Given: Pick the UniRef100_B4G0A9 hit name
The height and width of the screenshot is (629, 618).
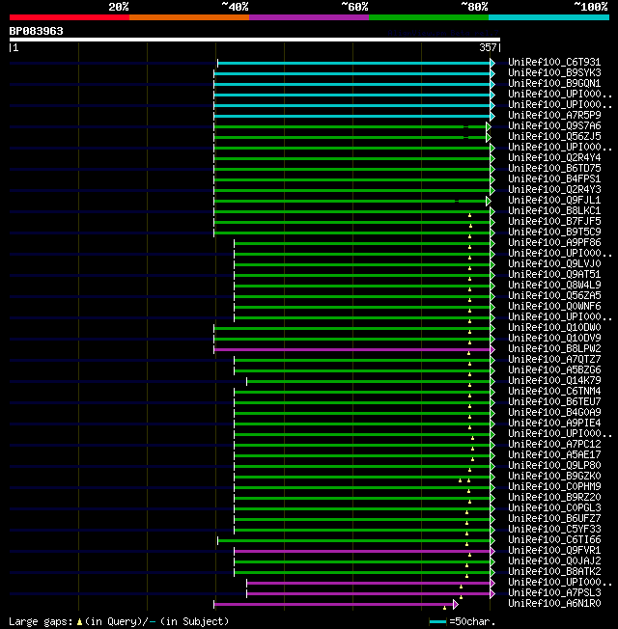Looking at the screenshot, I should click(x=554, y=412).
